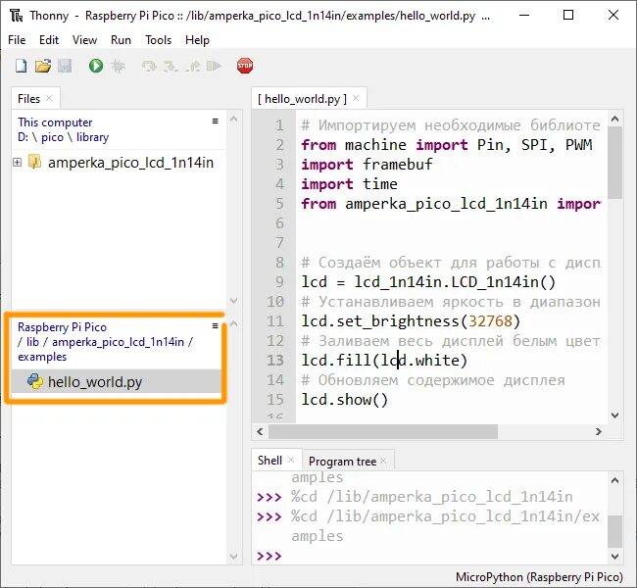Click the Step over debugger icon
This screenshot has height=588, width=637.
point(149,66)
